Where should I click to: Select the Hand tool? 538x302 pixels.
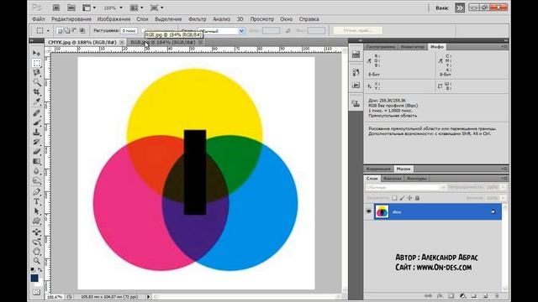(37, 252)
